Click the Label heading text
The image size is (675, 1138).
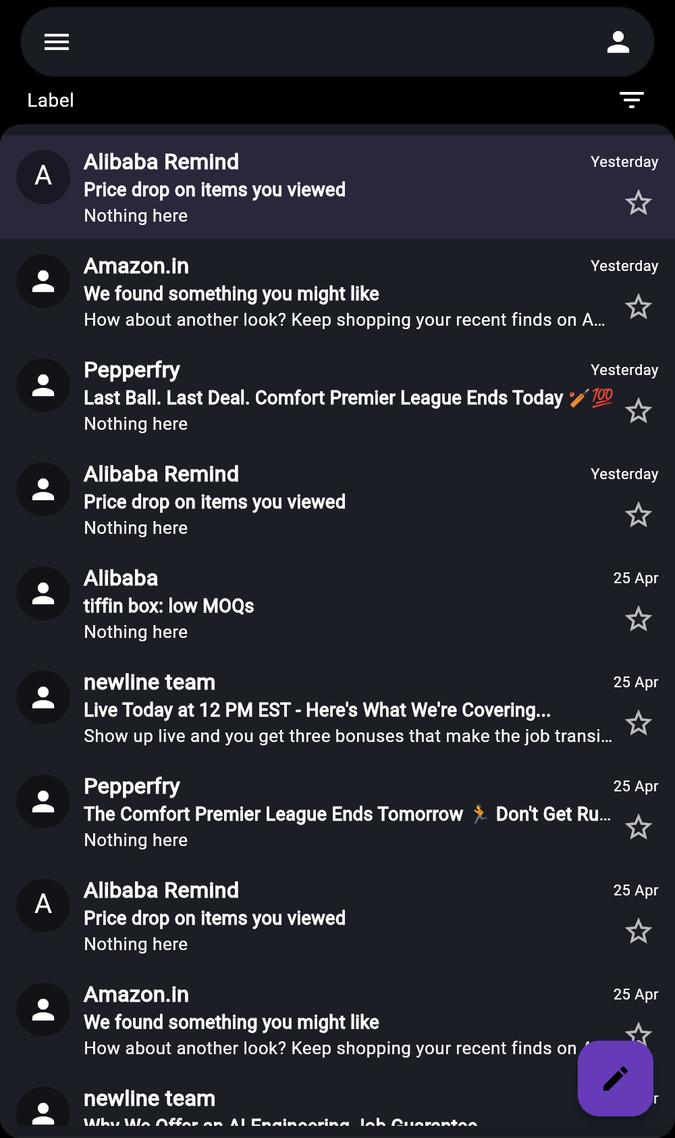51,100
